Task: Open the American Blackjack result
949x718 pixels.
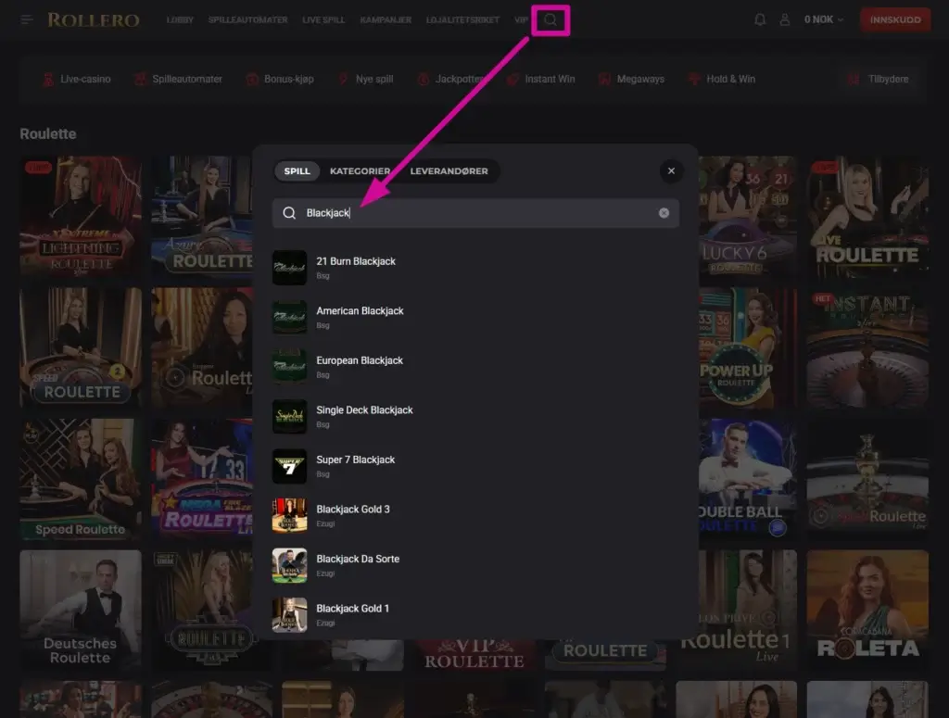Action: (x=475, y=317)
